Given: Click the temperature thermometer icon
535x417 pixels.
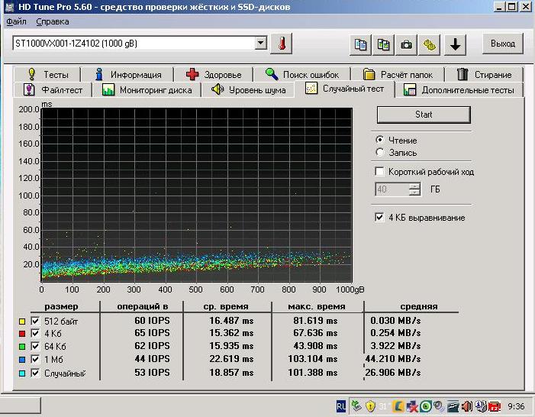Looking at the screenshot, I should pos(282,44).
